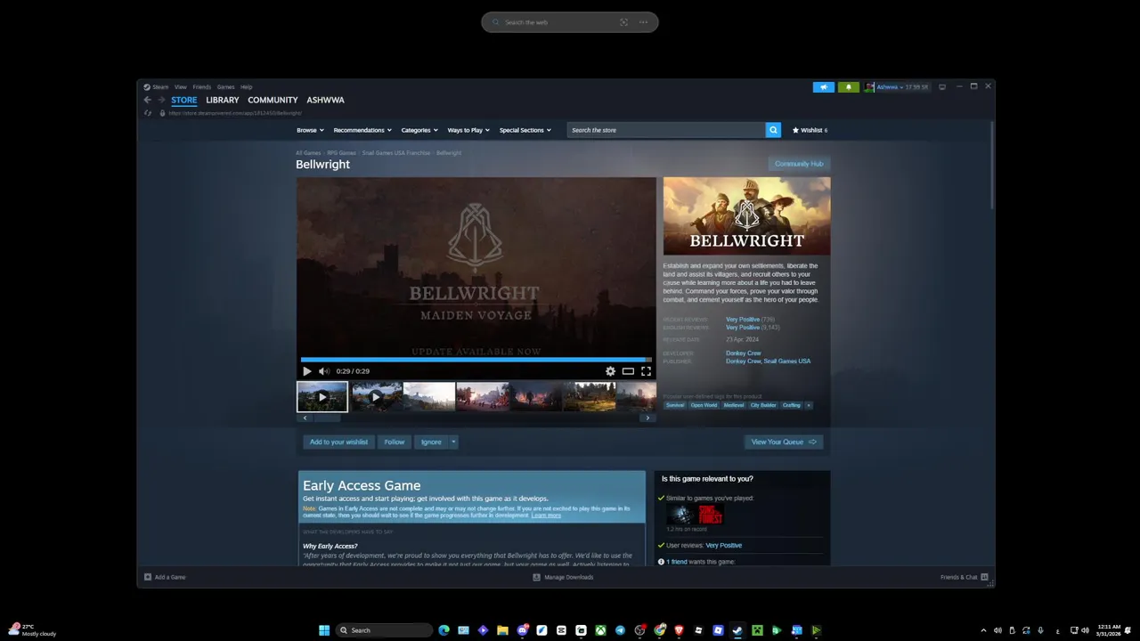Image resolution: width=1140 pixels, height=641 pixels.
Task: Ignore this game
Action: coord(431,442)
